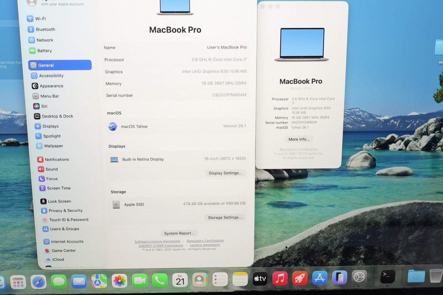Screen dimensions: 443x295
Task: Open Software Licence Agreement link
Action: (x=157, y=242)
